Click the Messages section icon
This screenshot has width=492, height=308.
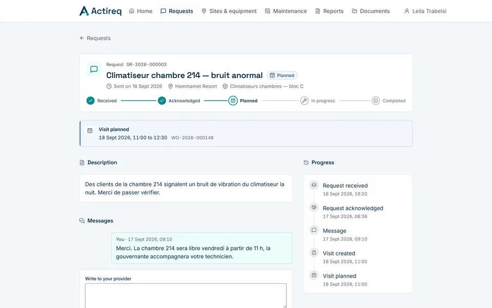tap(82, 221)
